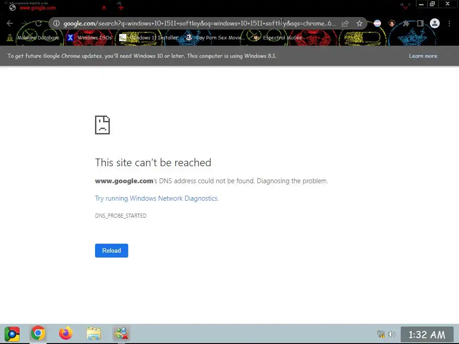Click DNS_PROBE_STARTED error code text
Viewport: 459px width, 344px height.
(121, 215)
